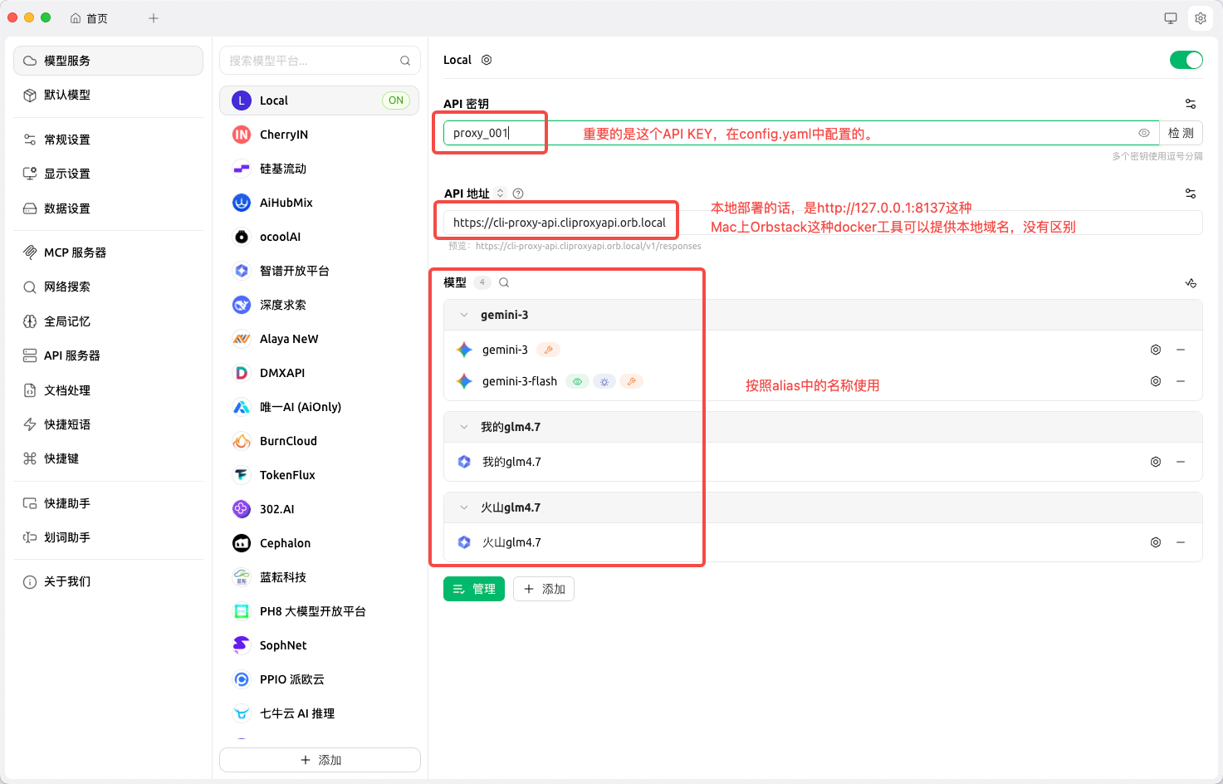Open 快捷短语 settings section
This screenshot has width=1223, height=784.
109,424
